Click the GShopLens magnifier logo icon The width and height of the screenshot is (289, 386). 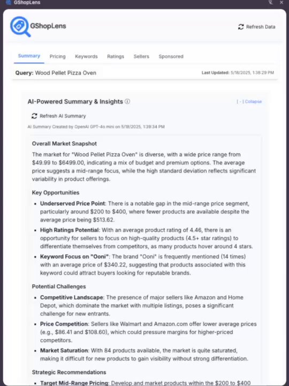[20, 26]
